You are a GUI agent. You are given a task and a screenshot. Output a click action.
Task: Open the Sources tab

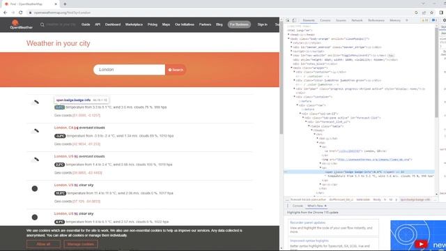click(341, 20)
